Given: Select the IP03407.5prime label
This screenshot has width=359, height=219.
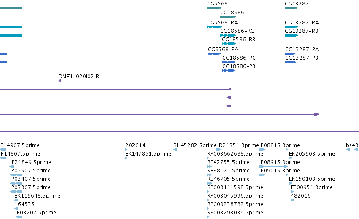Looking at the screenshot, I should click(30, 179).
